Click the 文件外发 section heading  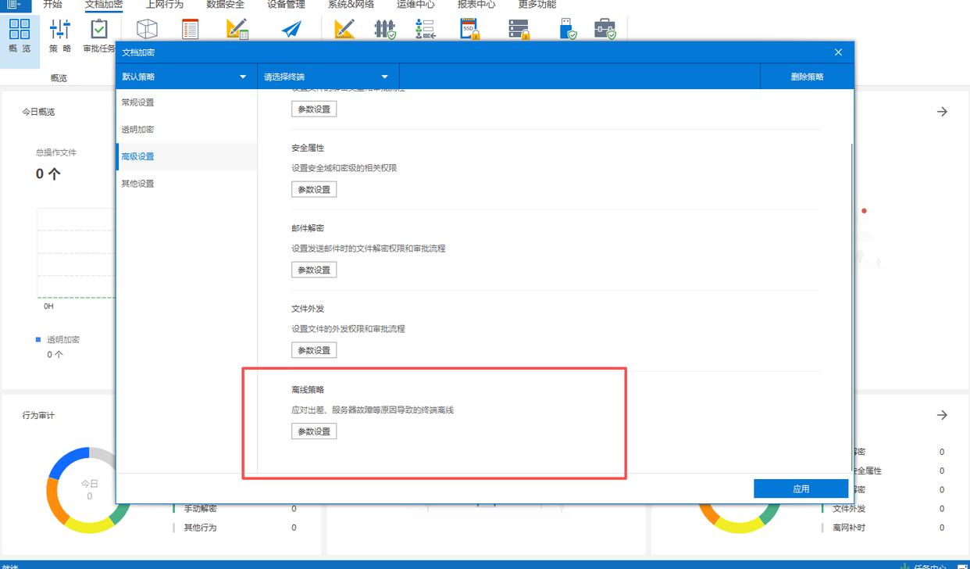tap(308, 309)
